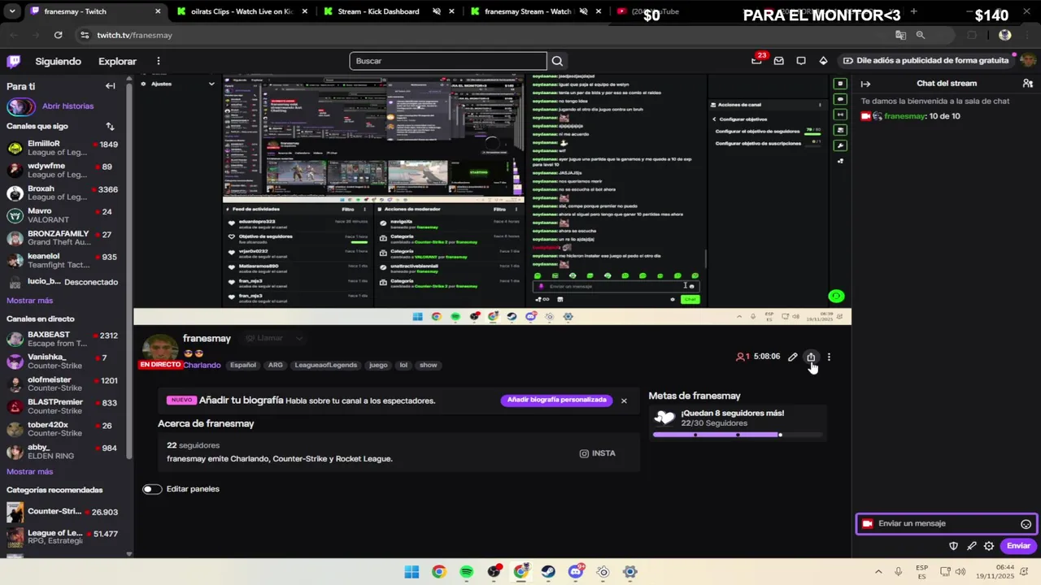Open the INSTA social link

597,453
